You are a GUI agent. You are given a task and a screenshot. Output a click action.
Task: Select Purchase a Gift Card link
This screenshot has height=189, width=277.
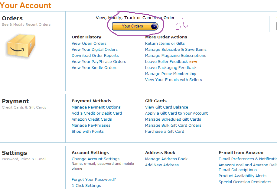[165, 132]
